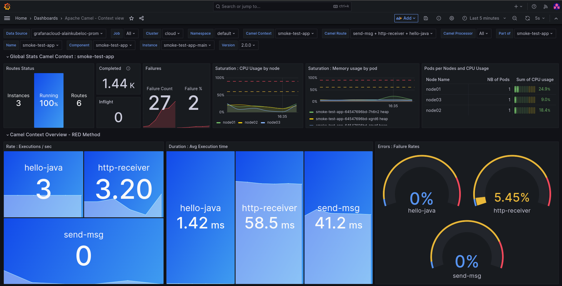Open the Last 5 minutes time picker
562x286 pixels.
(x=484, y=18)
